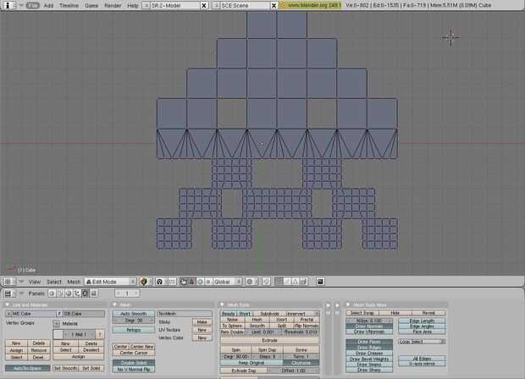Toggle the Retopo option
The width and height of the screenshot is (525, 379).
click(x=134, y=330)
